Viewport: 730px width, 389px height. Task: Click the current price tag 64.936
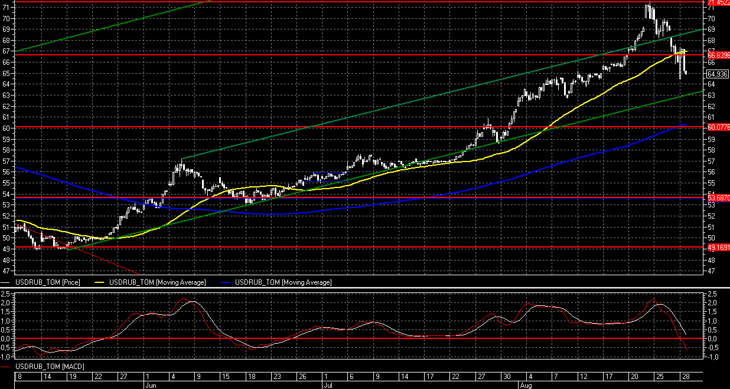pos(717,74)
